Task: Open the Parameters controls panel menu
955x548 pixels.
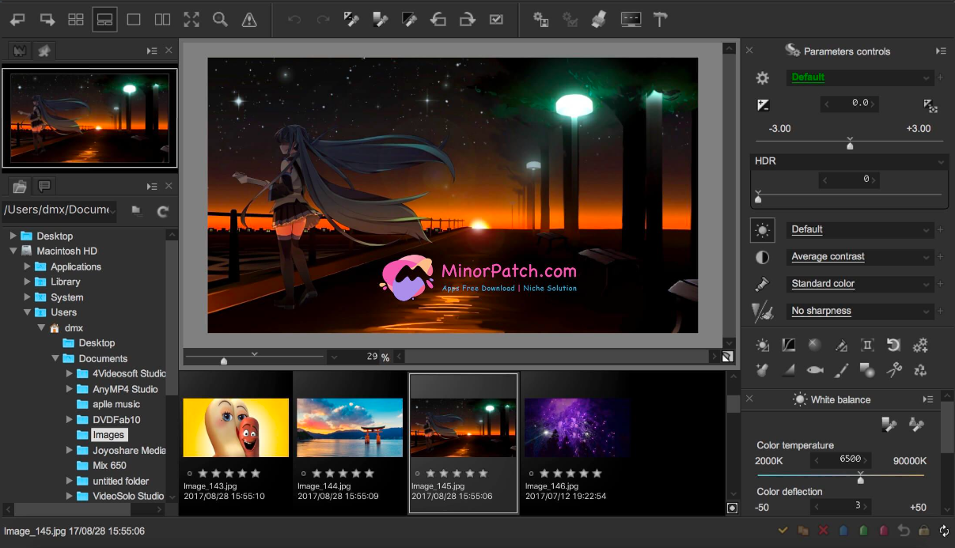Action: point(941,51)
